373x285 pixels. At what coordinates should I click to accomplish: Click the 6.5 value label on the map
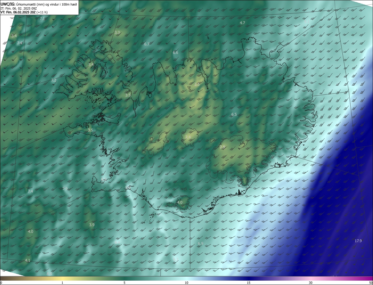[234, 115]
